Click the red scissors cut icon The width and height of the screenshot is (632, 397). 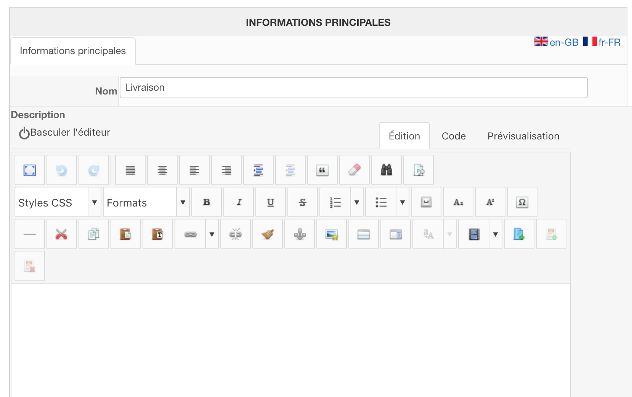61,234
